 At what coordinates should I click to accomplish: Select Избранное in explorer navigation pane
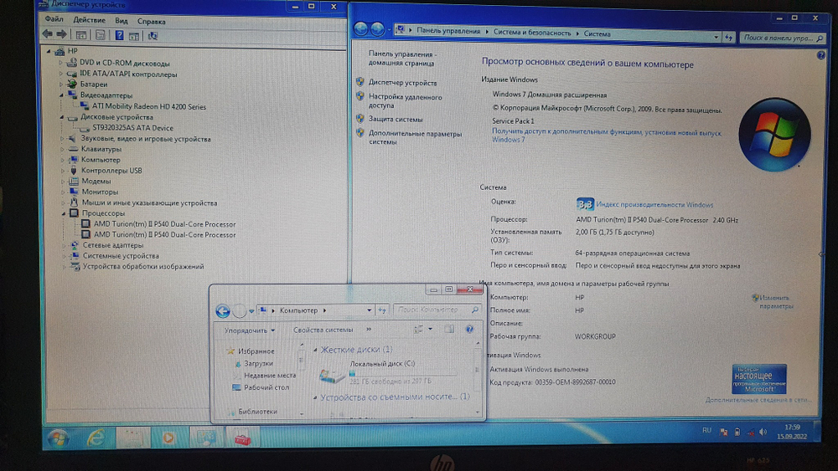click(x=256, y=351)
